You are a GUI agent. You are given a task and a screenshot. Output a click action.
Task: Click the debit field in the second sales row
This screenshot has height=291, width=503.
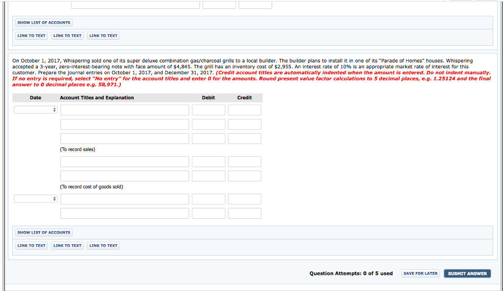tap(208, 124)
